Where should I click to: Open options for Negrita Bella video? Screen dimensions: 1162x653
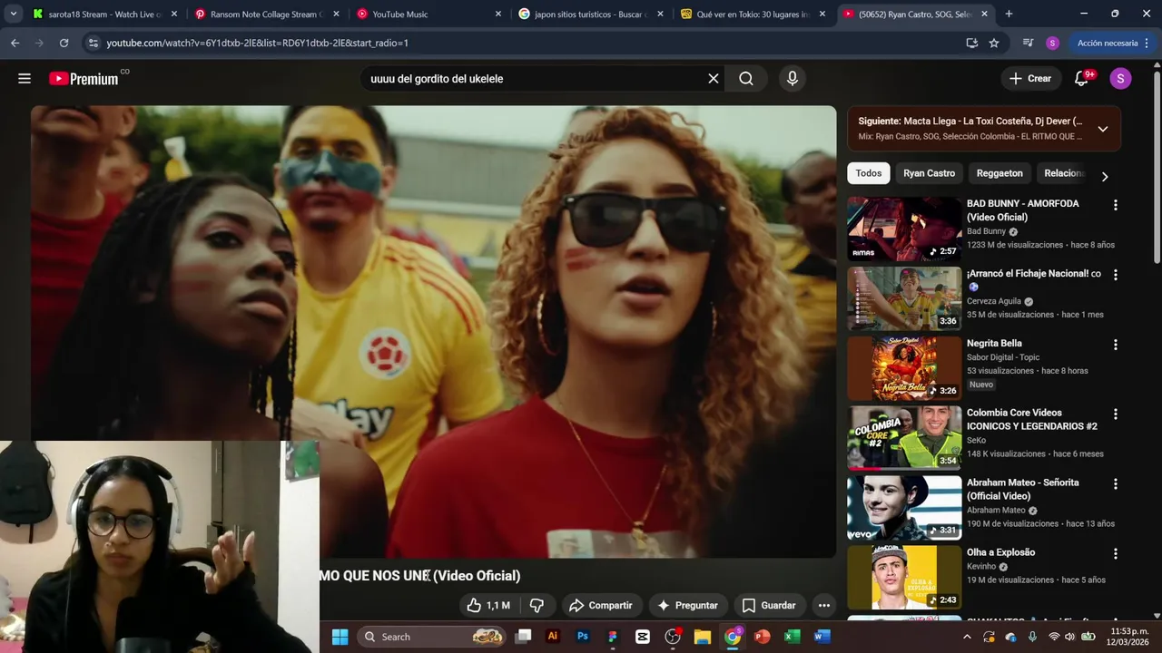1116,345
